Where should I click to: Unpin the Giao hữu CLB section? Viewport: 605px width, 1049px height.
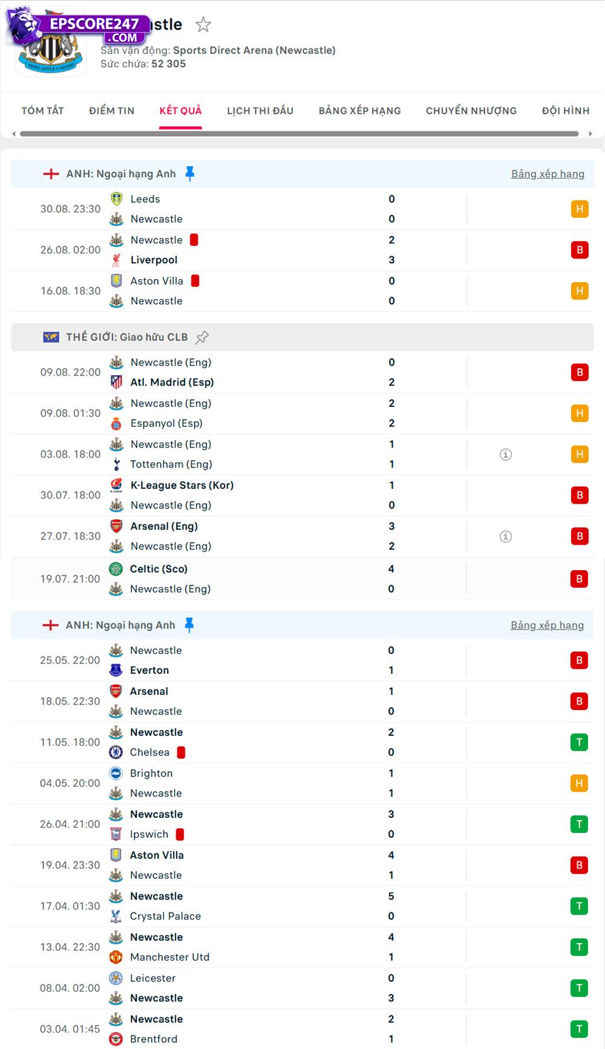click(203, 337)
